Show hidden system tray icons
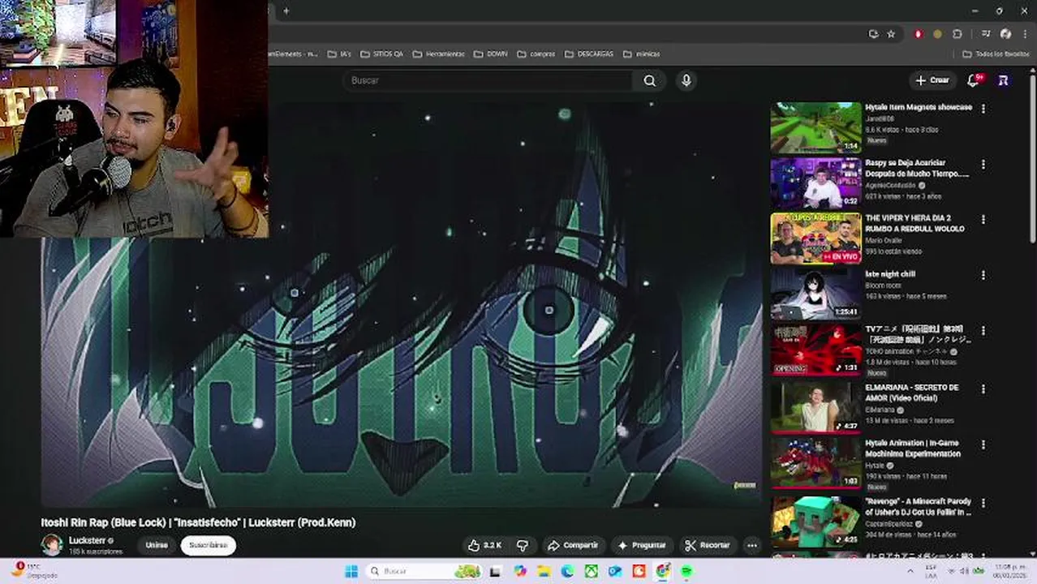Image resolution: width=1037 pixels, height=584 pixels. (910, 571)
